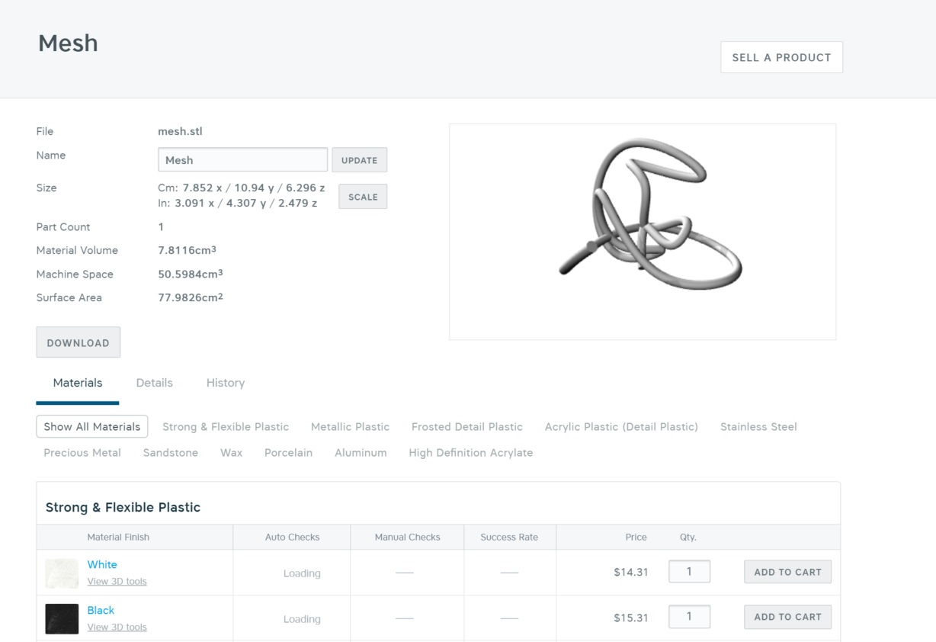Image resolution: width=936 pixels, height=642 pixels.
Task: Open the History tab
Action: coord(225,383)
